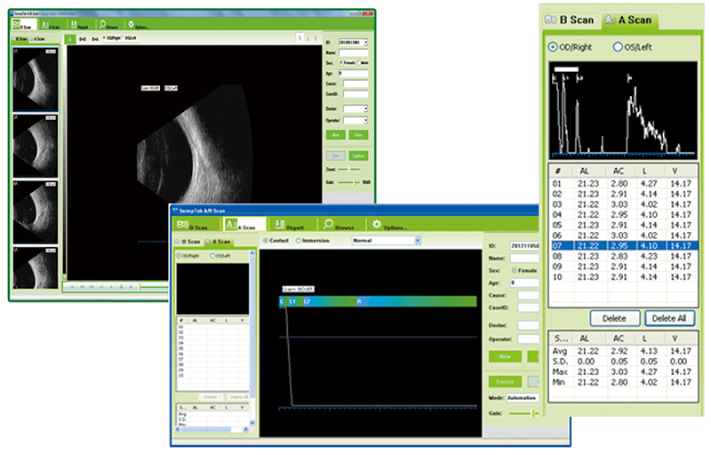Select first B-scan thumbnail in left strip
The height and width of the screenshot is (455, 711).
coord(36,79)
